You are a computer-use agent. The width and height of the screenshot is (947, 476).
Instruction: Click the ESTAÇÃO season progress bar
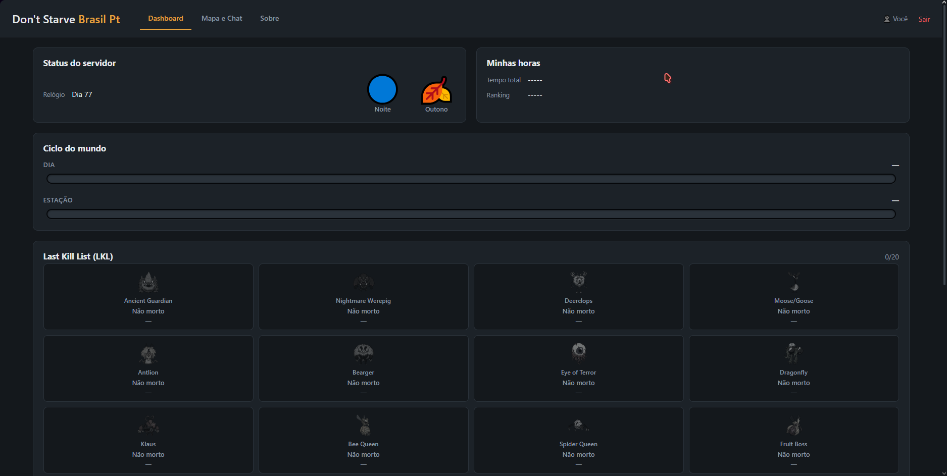click(471, 214)
